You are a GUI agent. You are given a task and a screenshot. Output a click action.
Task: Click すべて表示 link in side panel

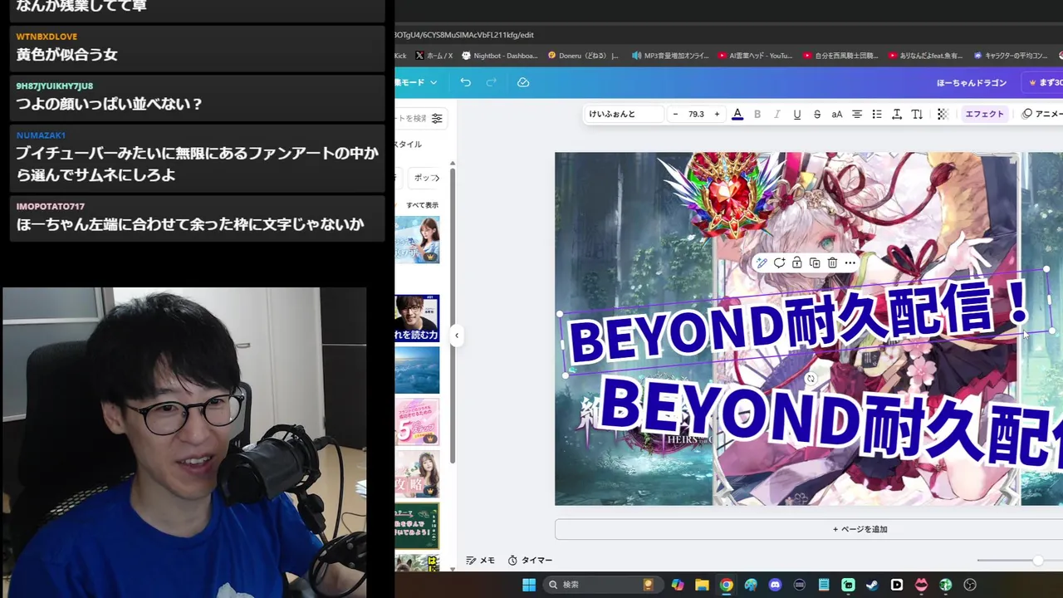[422, 205]
